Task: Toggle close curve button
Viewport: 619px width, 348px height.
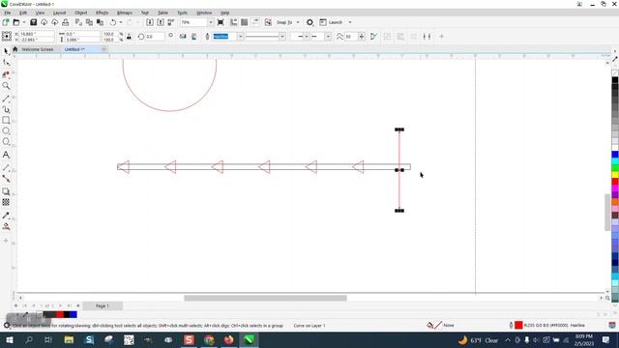Action: [373, 37]
